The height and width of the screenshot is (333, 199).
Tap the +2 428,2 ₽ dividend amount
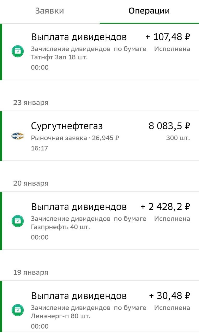pyautogui.click(x=165, y=207)
